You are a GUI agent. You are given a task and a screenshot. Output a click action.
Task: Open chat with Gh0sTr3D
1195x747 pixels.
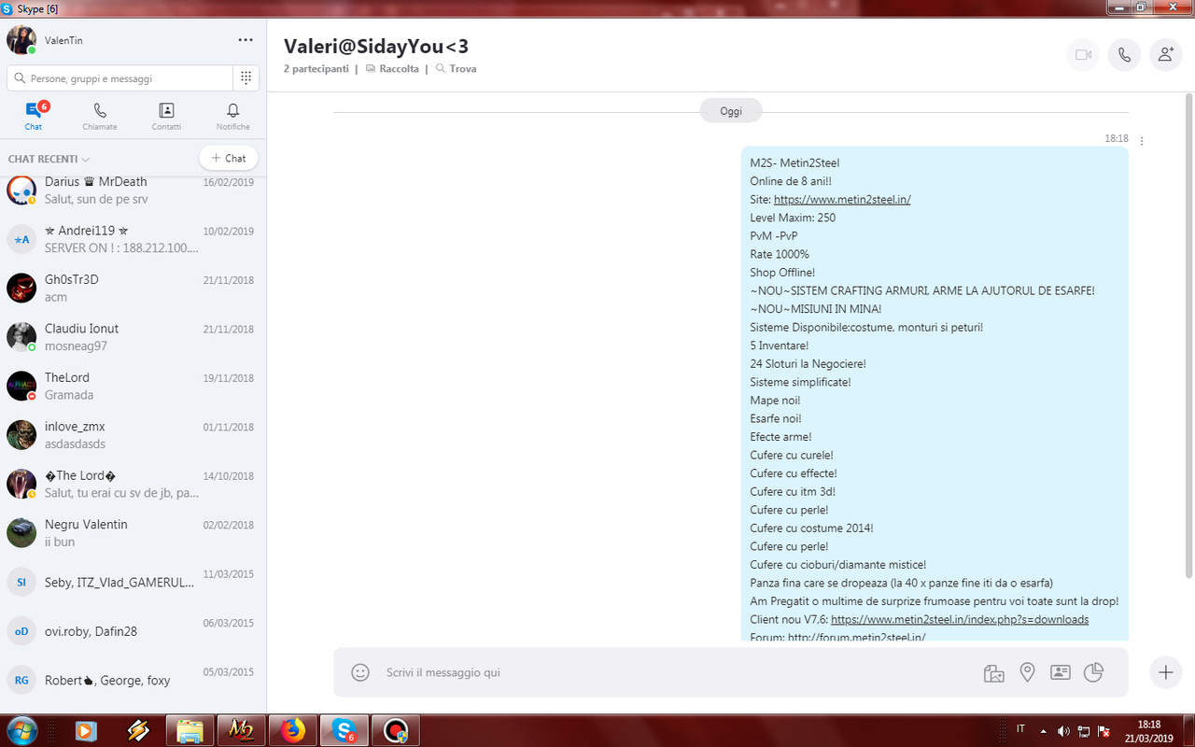pyautogui.click(x=134, y=288)
